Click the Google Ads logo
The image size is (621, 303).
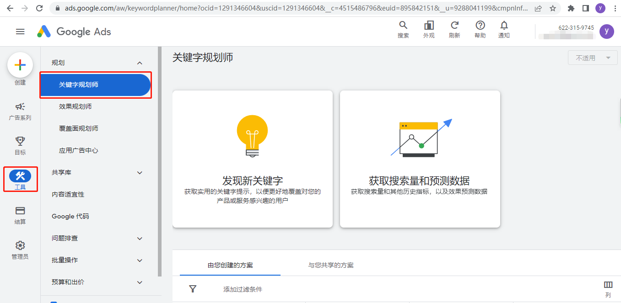click(x=74, y=32)
